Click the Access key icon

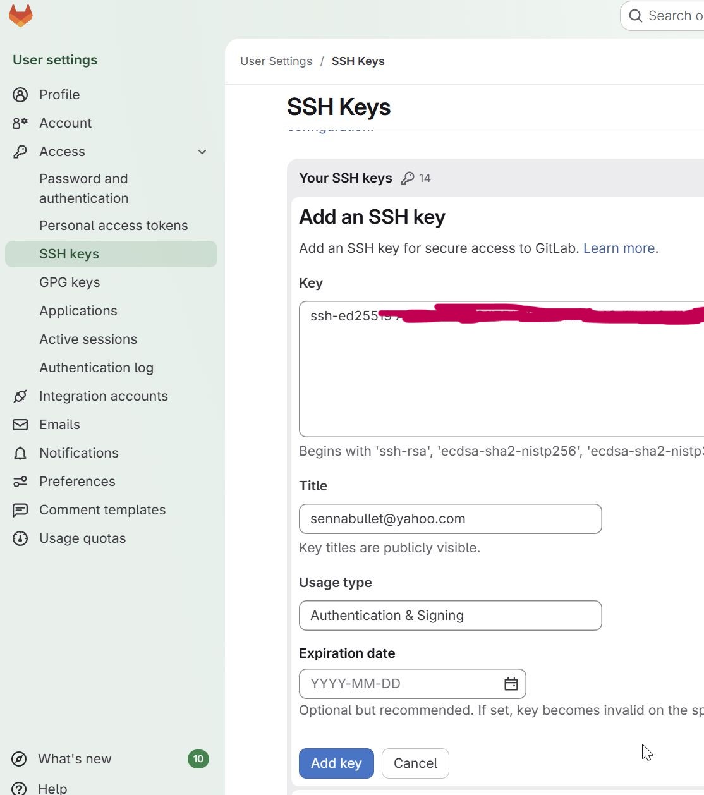(20, 152)
